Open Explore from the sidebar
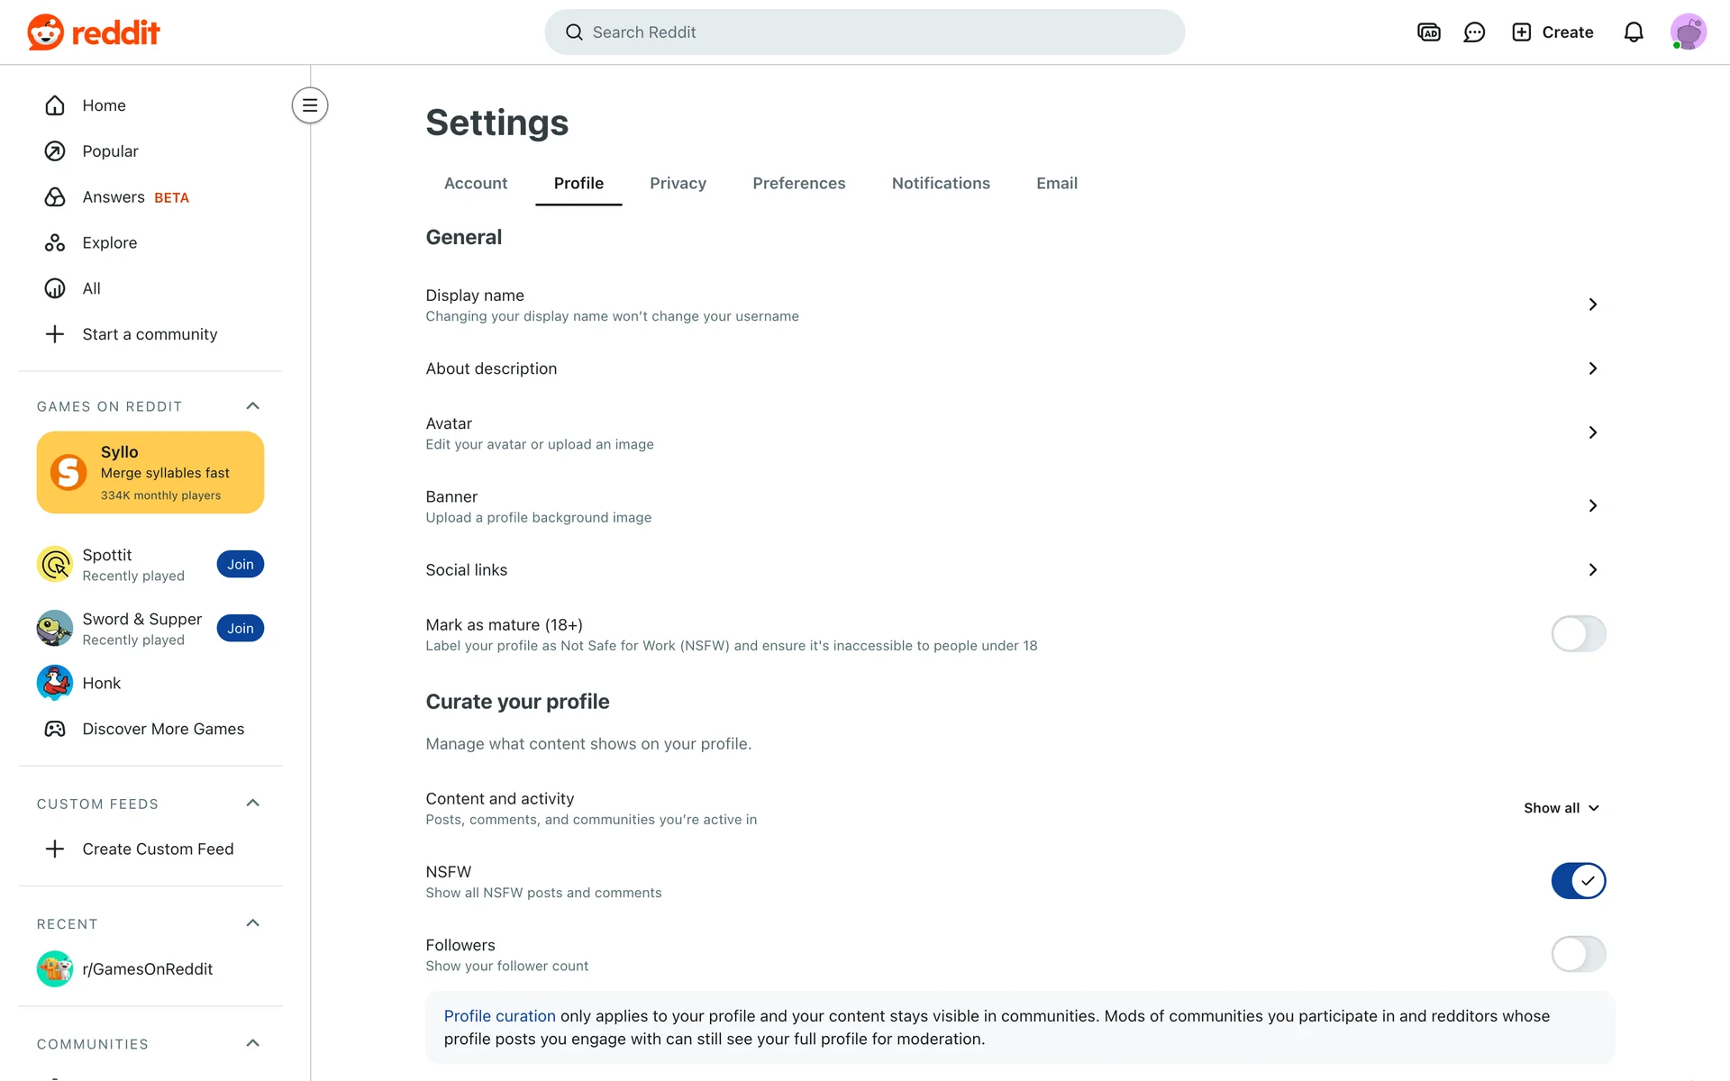 [x=109, y=243]
